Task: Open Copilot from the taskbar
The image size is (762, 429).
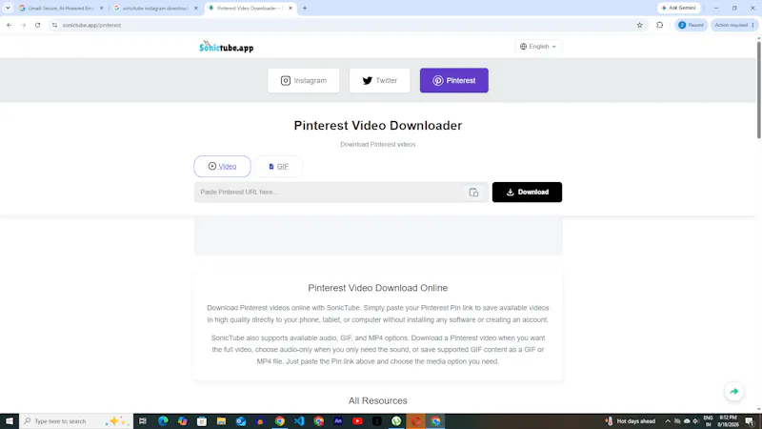Action: 182,421
